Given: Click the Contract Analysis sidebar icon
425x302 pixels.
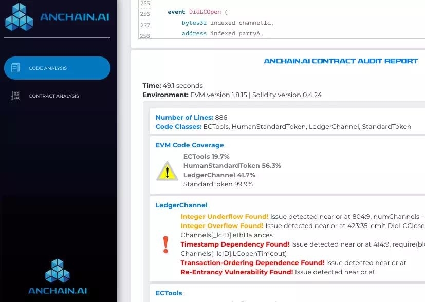Looking at the screenshot, I should click(x=15, y=96).
